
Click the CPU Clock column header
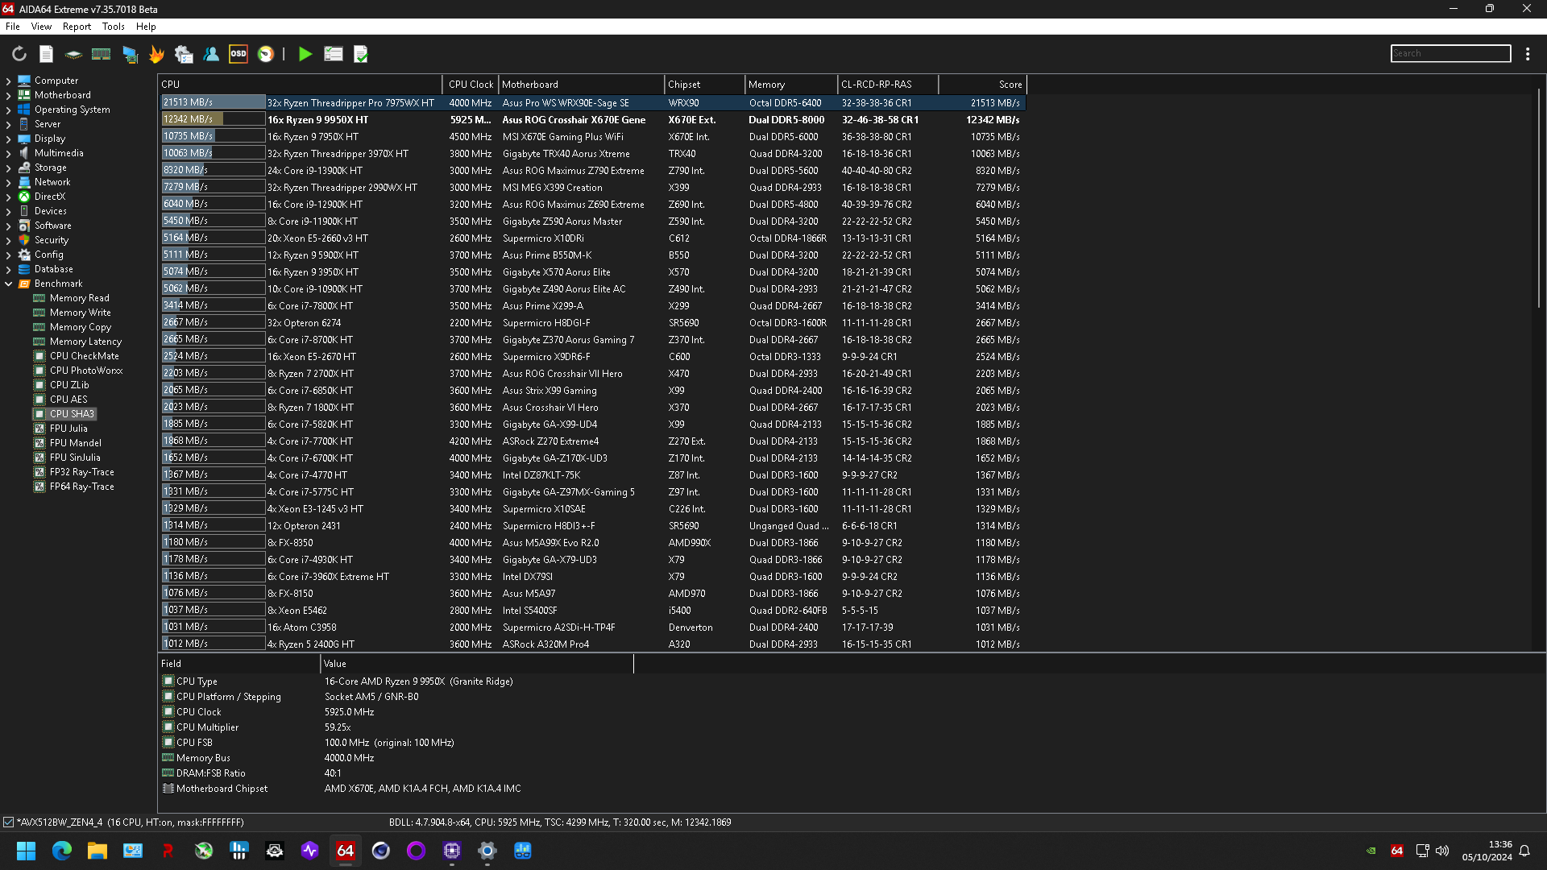(470, 85)
